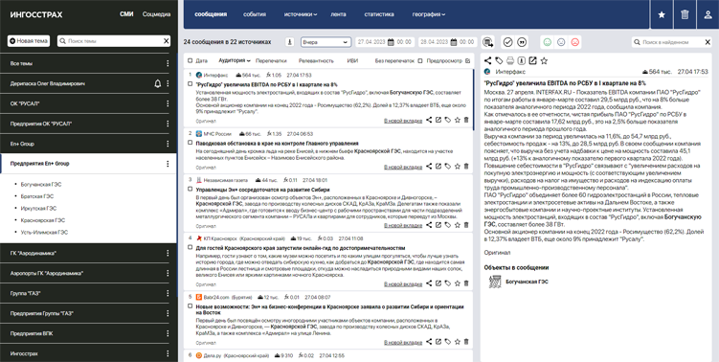Open Управленцы Эн+ message in external window
Viewport: 719px width, 362px height.
tap(438, 225)
